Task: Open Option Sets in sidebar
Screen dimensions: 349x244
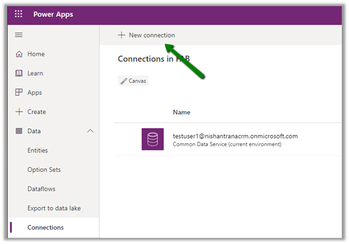Action: pos(44,170)
